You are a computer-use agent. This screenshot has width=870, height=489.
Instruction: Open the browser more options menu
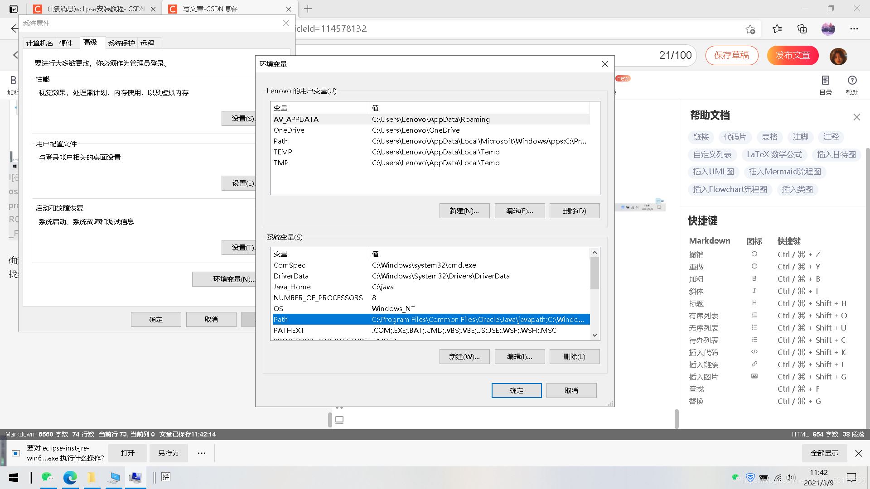point(854,29)
